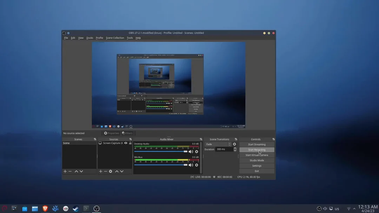Open the Scene Transitions properties gear
Viewport: 379px width, 213px height.
click(x=234, y=144)
